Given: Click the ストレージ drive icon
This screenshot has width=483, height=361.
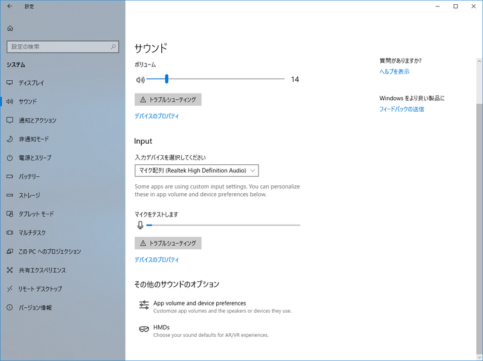Looking at the screenshot, I should click(x=10, y=195).
